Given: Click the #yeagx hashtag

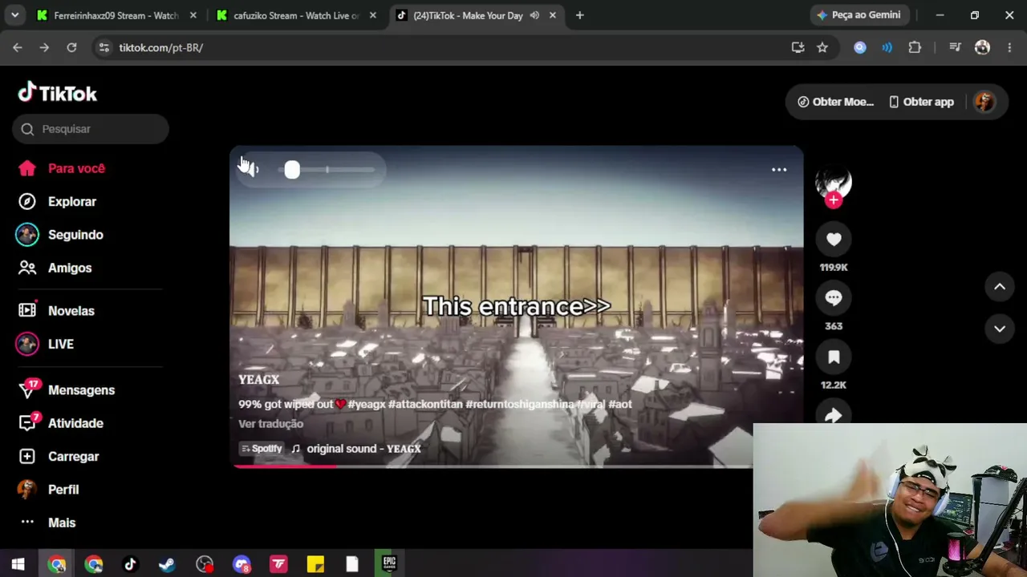Looking at the screenshot, I should click(x=367, y=405).
